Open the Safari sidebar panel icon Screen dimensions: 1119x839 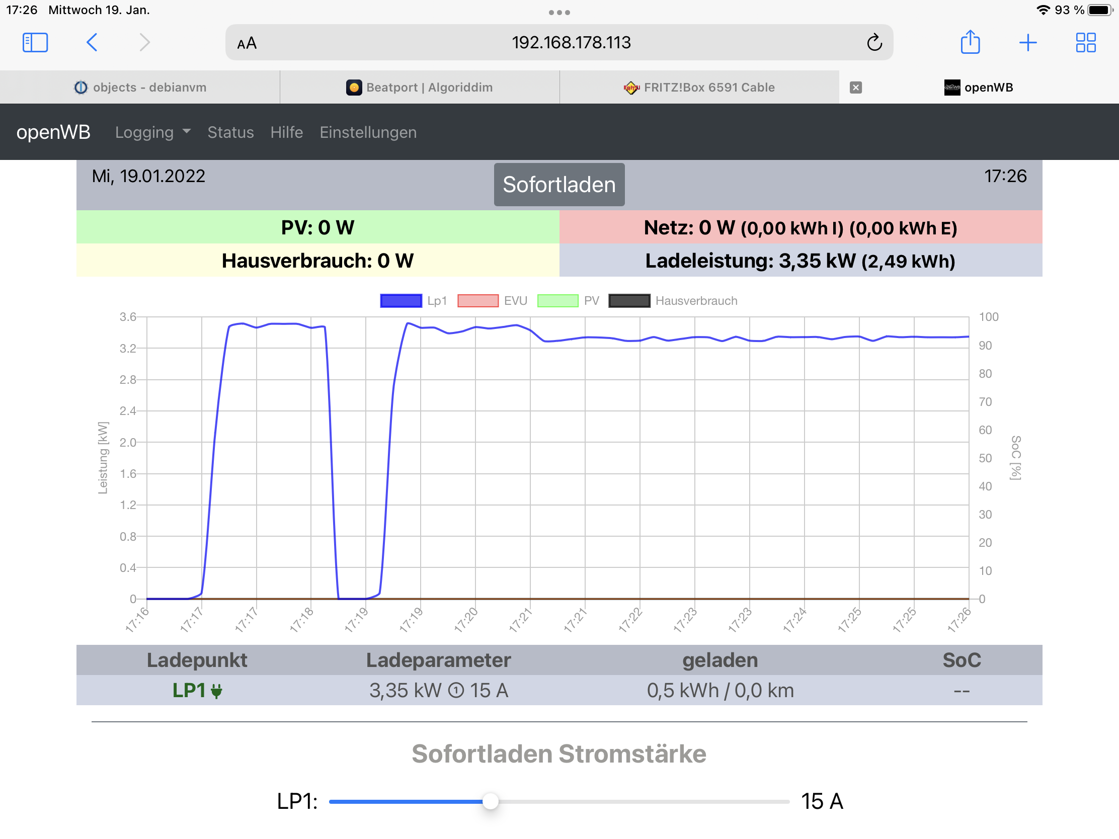(x=35, y=42)
